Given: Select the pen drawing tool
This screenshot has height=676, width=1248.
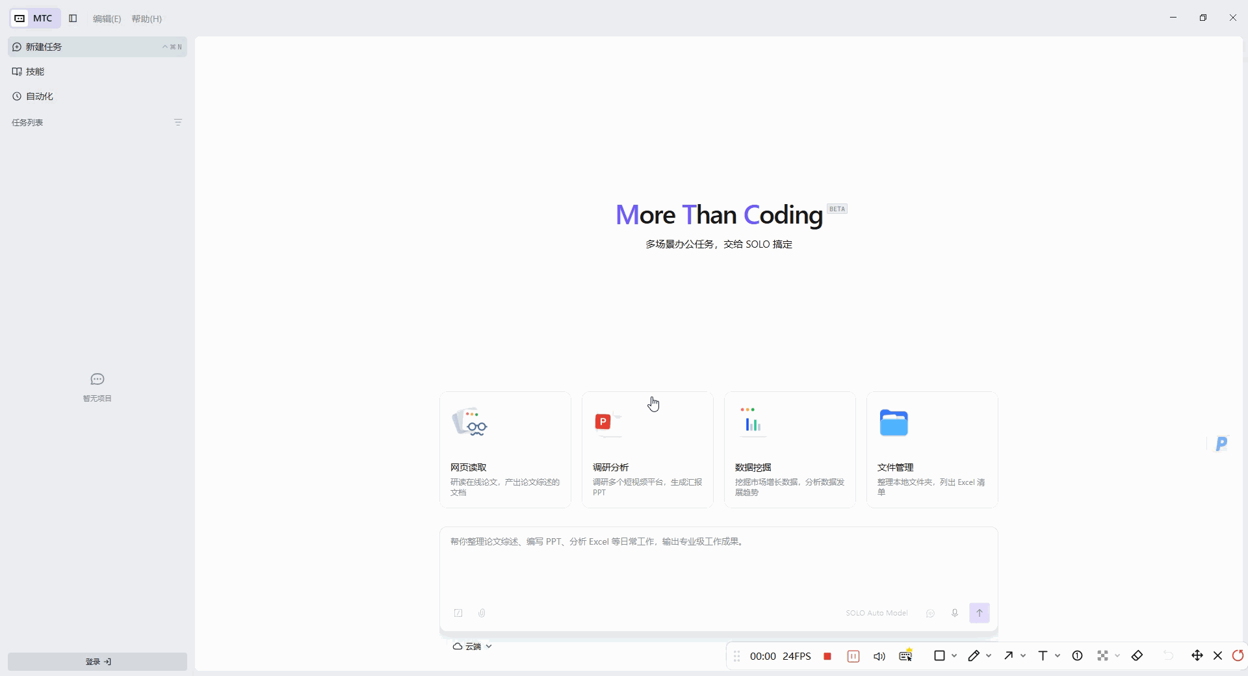Looking at the screenshot, I should click(x=974, y=656).
